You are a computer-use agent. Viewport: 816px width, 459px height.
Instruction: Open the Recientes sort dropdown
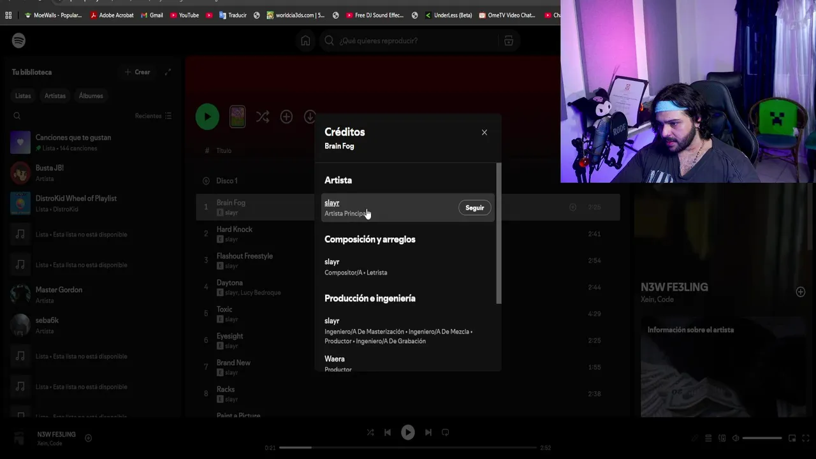coord(153,116)
